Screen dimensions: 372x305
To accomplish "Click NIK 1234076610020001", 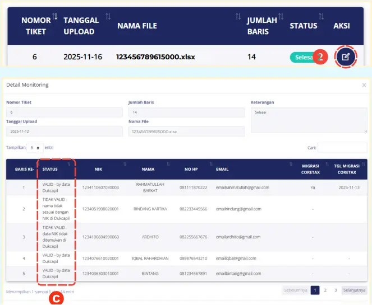I will pos(100,259).
